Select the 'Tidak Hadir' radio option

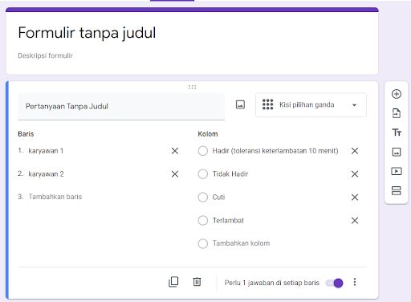[203, 174]
